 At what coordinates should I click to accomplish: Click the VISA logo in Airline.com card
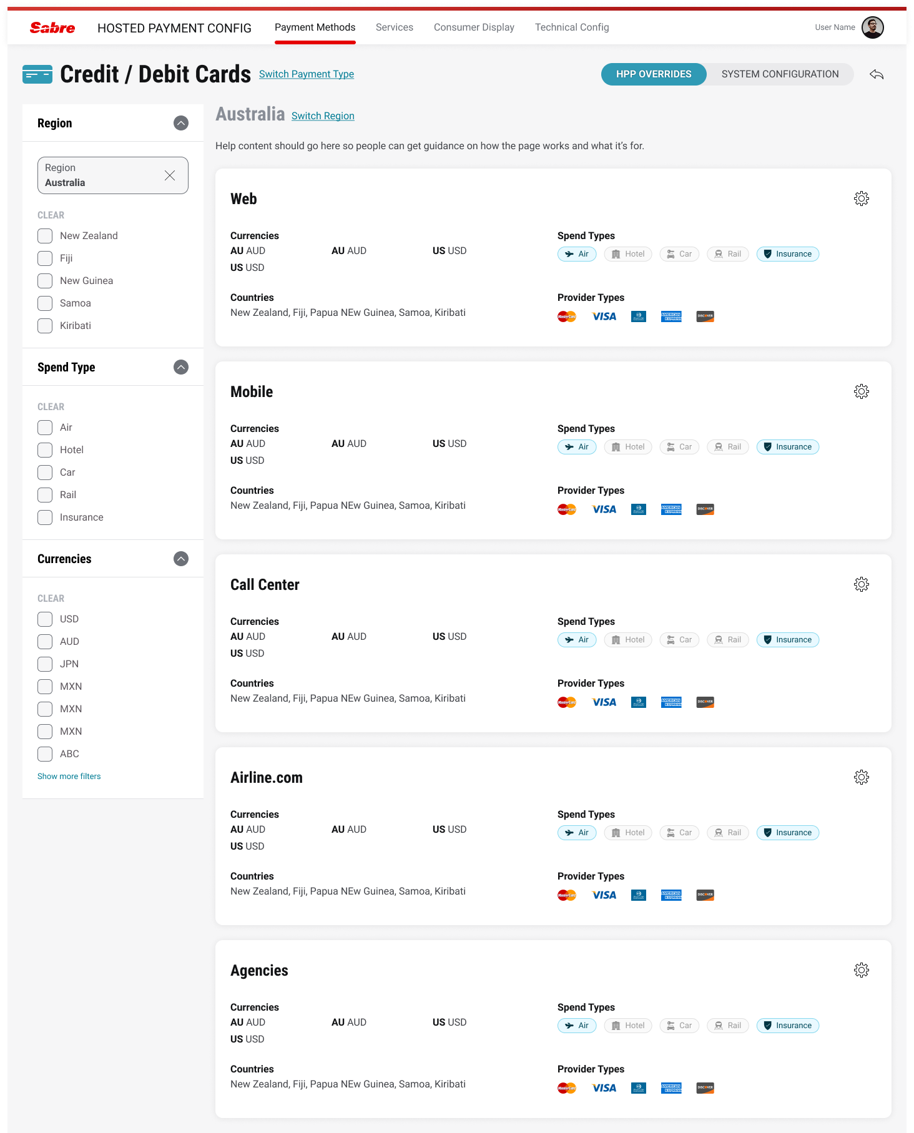(604, 895)
